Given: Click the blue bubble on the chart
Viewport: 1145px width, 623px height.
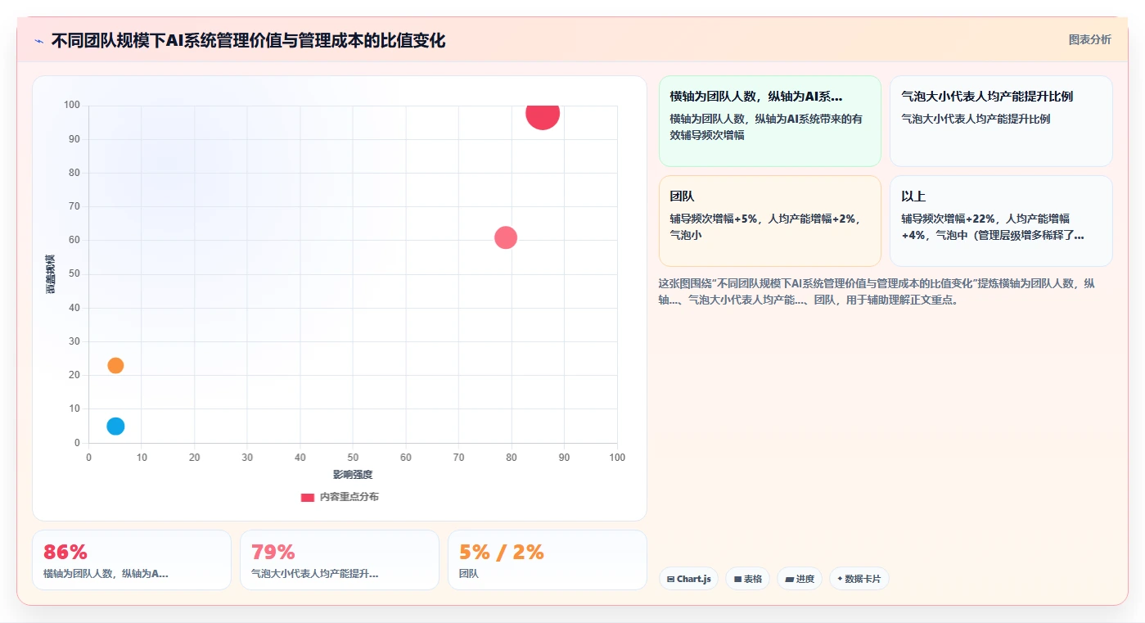Looking at the screenshot, I should [115, 426].
